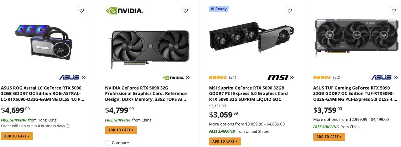The height and width of the screenshot is (147, 401).
Task: Add ASUS ROG Astral LC to cart
Action: [x=17, y=136]
